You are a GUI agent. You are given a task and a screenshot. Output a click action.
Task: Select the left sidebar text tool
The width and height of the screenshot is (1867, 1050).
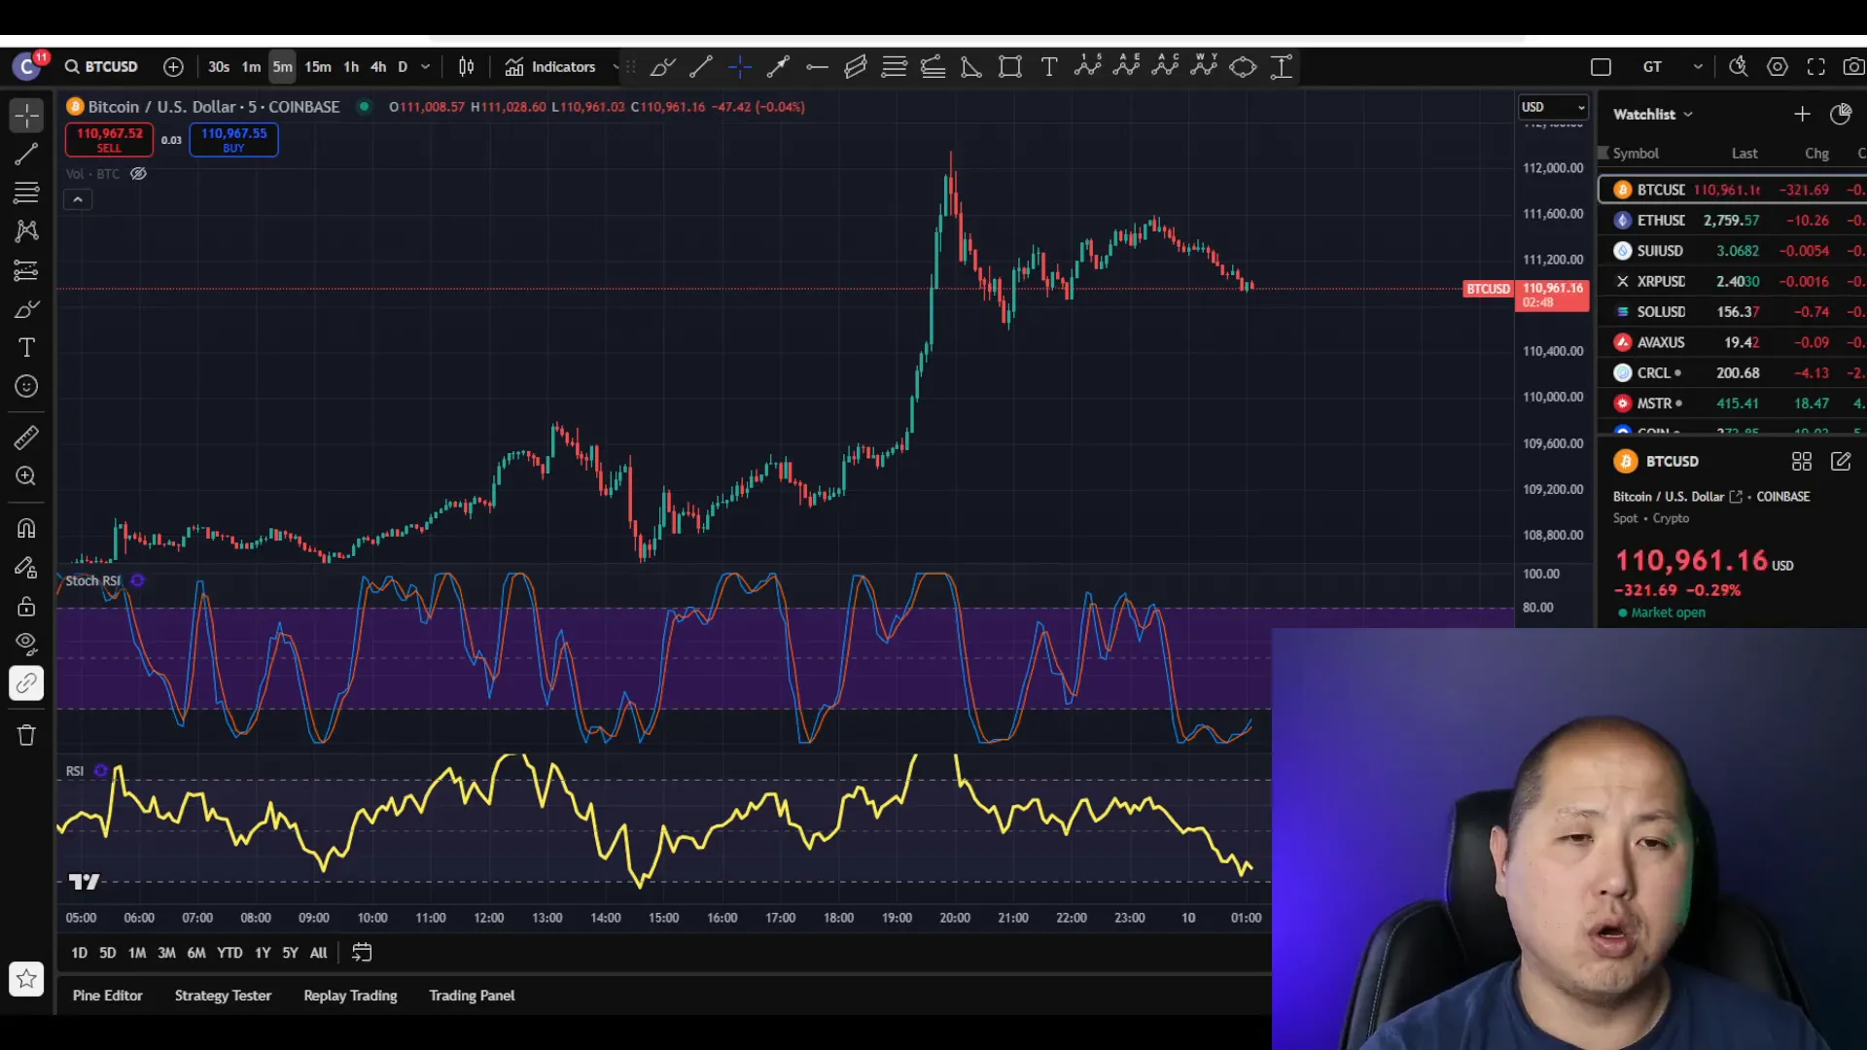coord(26,348)
